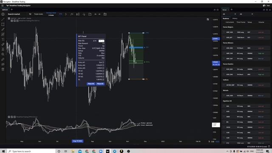The image size is (272, 153).
Task: Open the first All filter dropdown
Action: (x=229, y=14)
